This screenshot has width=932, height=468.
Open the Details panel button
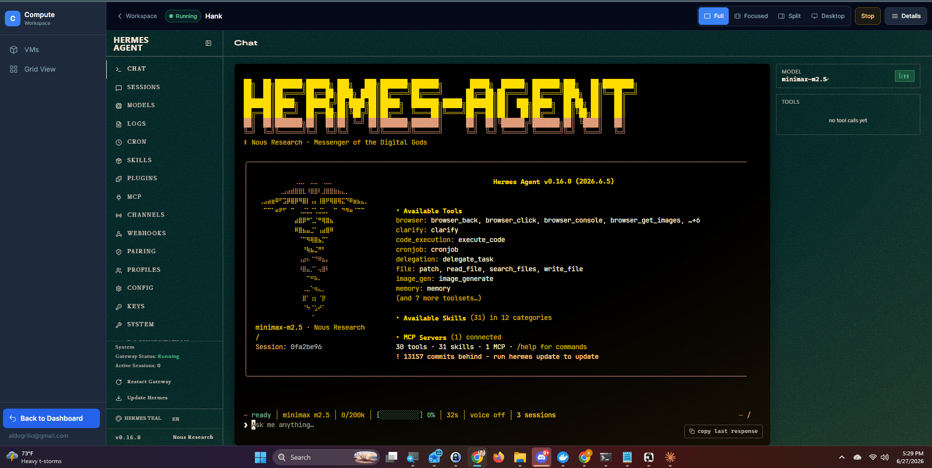pyautogui.click(x=906, y=16)
